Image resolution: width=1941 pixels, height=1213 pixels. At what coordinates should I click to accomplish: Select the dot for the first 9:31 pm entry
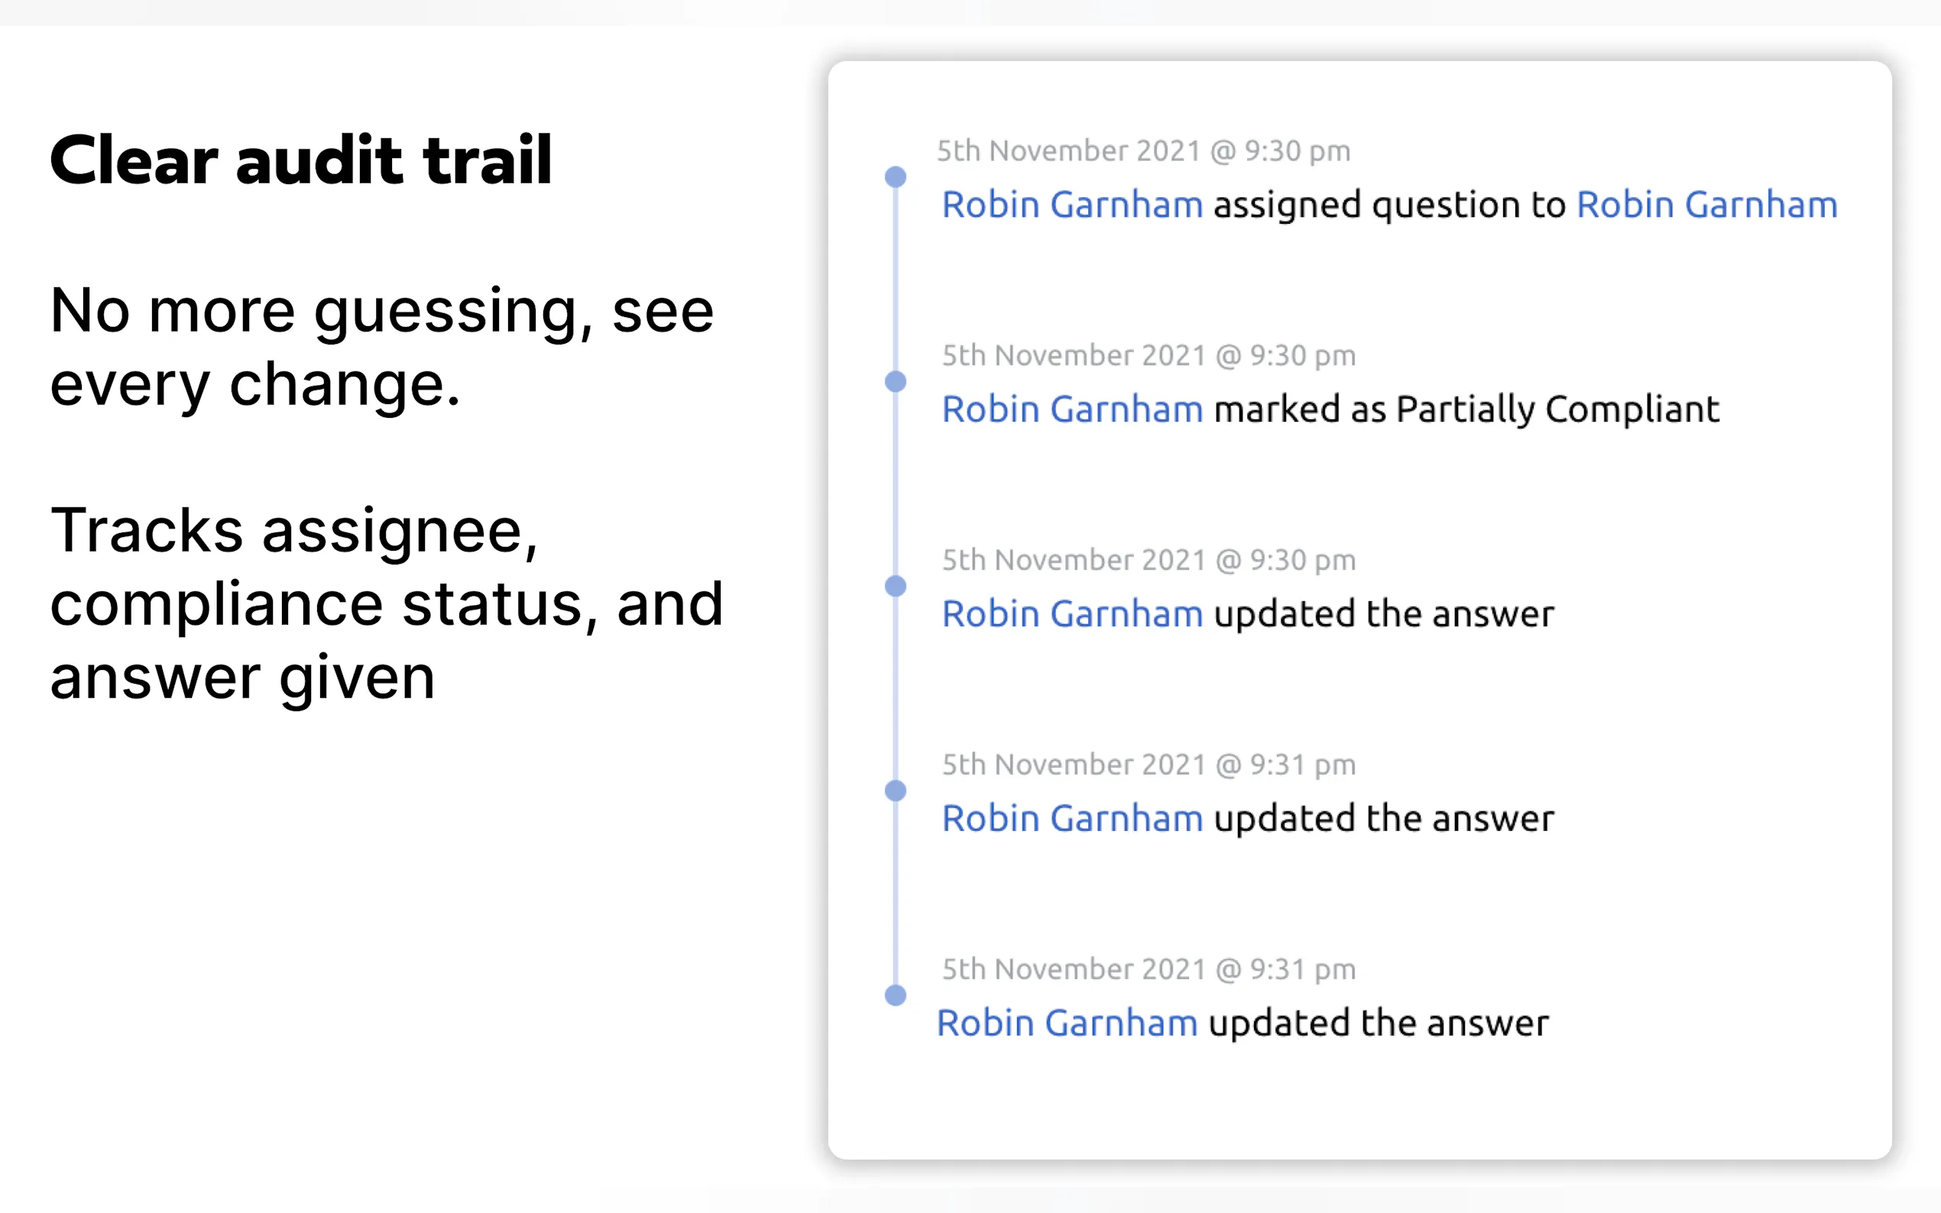896,791
